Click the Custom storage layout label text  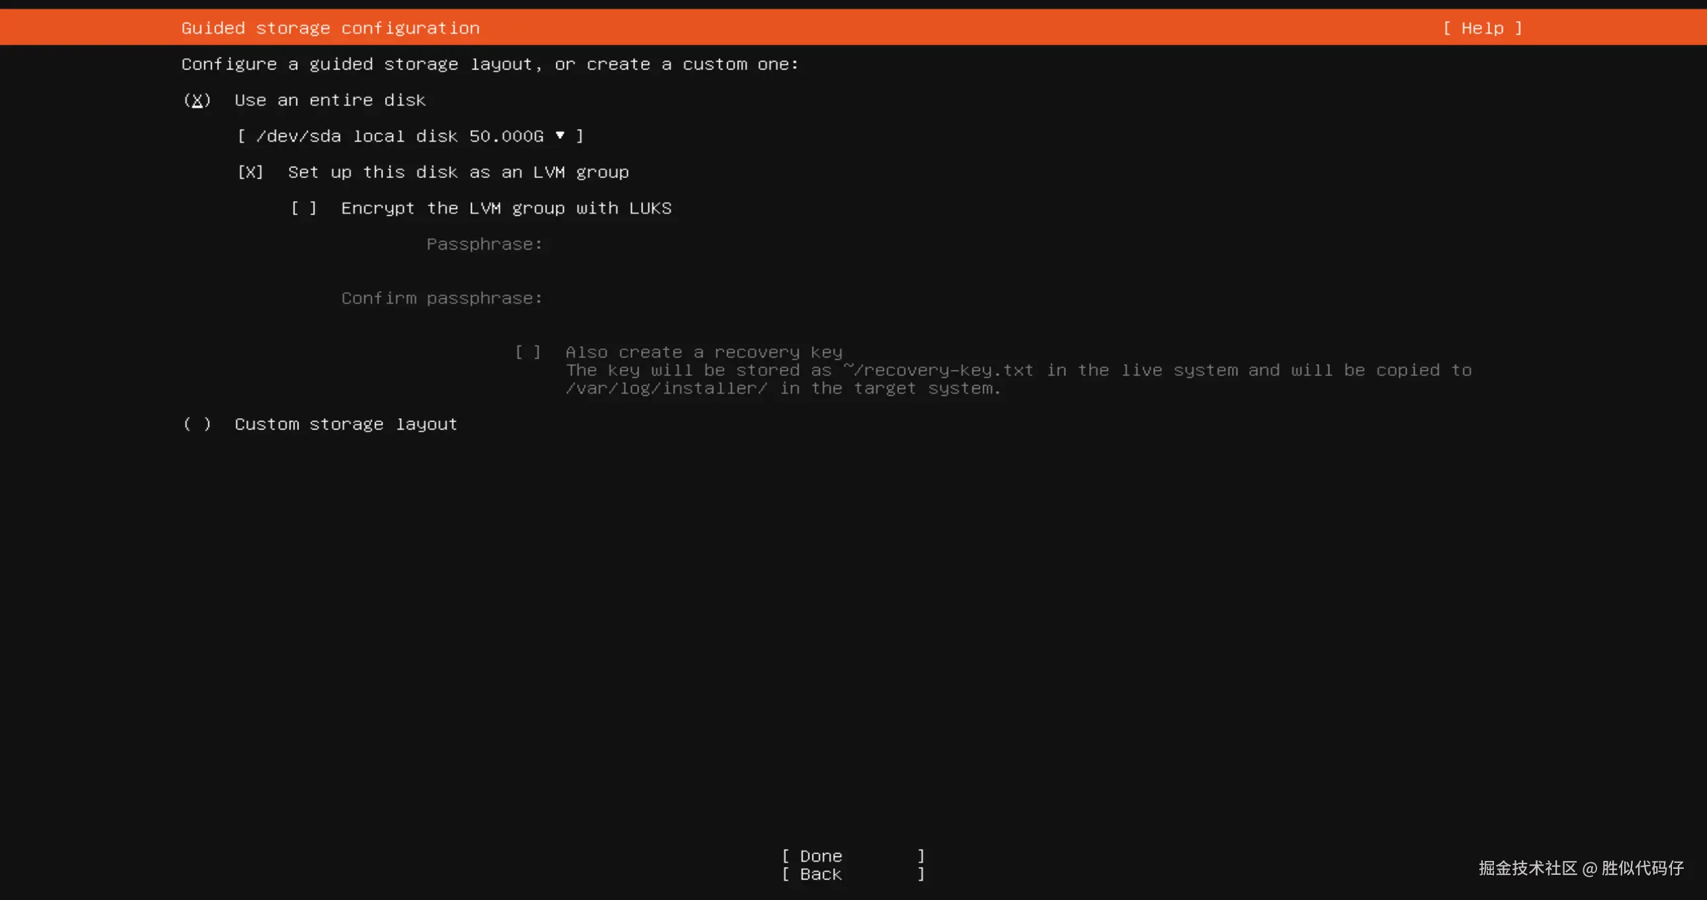(x=346, y=424)
